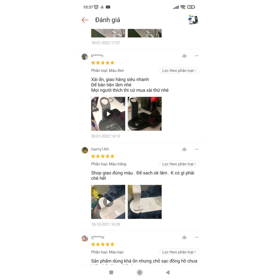Open the product thumbnail in the header
The width and height of the screenshot is (280, 280).
pyautogui.click(x=193, y=20)
